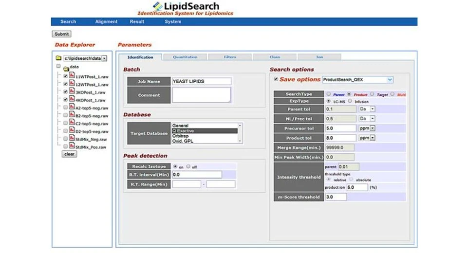Click the Comment text area
This screenshot has height=253, width=469.
202,95
